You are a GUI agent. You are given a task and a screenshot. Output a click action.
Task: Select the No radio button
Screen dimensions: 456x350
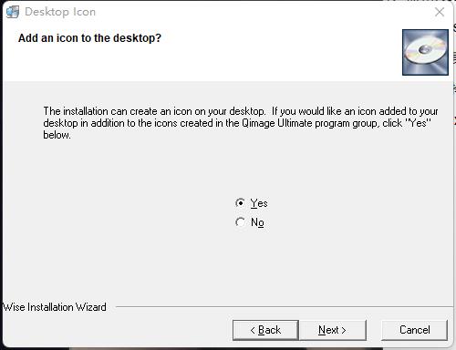240,222
